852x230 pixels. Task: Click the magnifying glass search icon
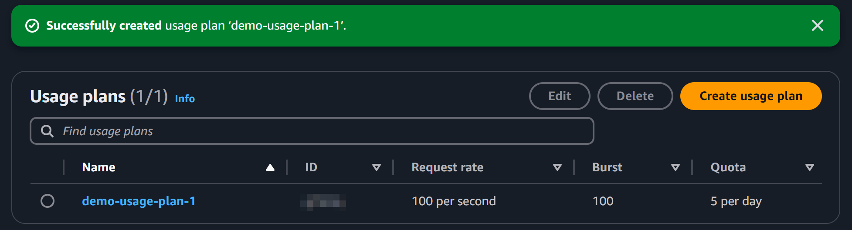pyautogui.click(x=47, y=131)
